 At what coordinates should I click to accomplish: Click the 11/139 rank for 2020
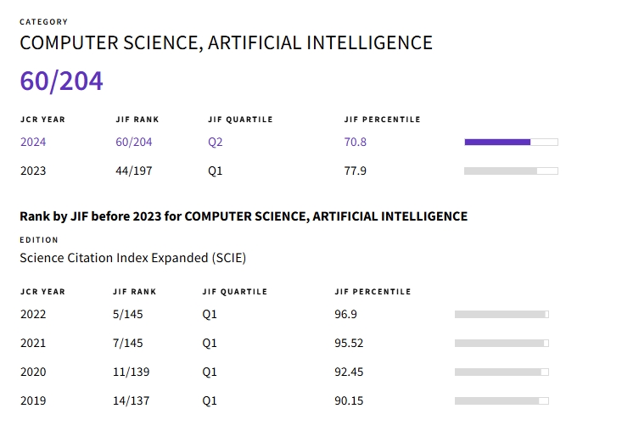click(131, 372)
